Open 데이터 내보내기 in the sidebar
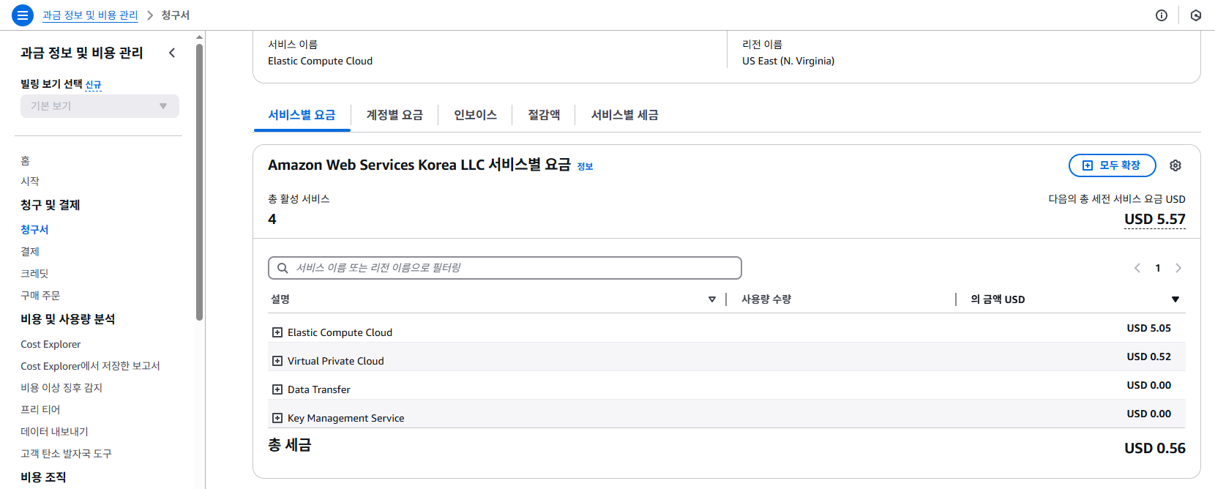This screenshot has height=489, width=1215. pyautogui.click(x=54, y=432)
